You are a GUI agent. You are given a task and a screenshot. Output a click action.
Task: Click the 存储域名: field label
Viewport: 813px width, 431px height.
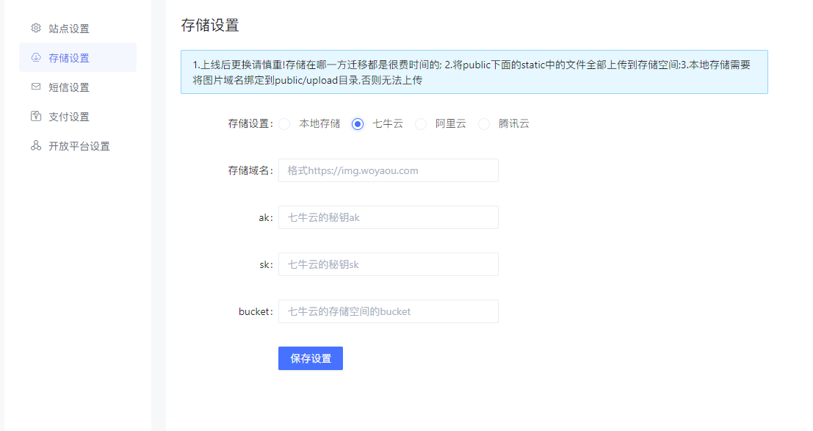tap(250, 170)
